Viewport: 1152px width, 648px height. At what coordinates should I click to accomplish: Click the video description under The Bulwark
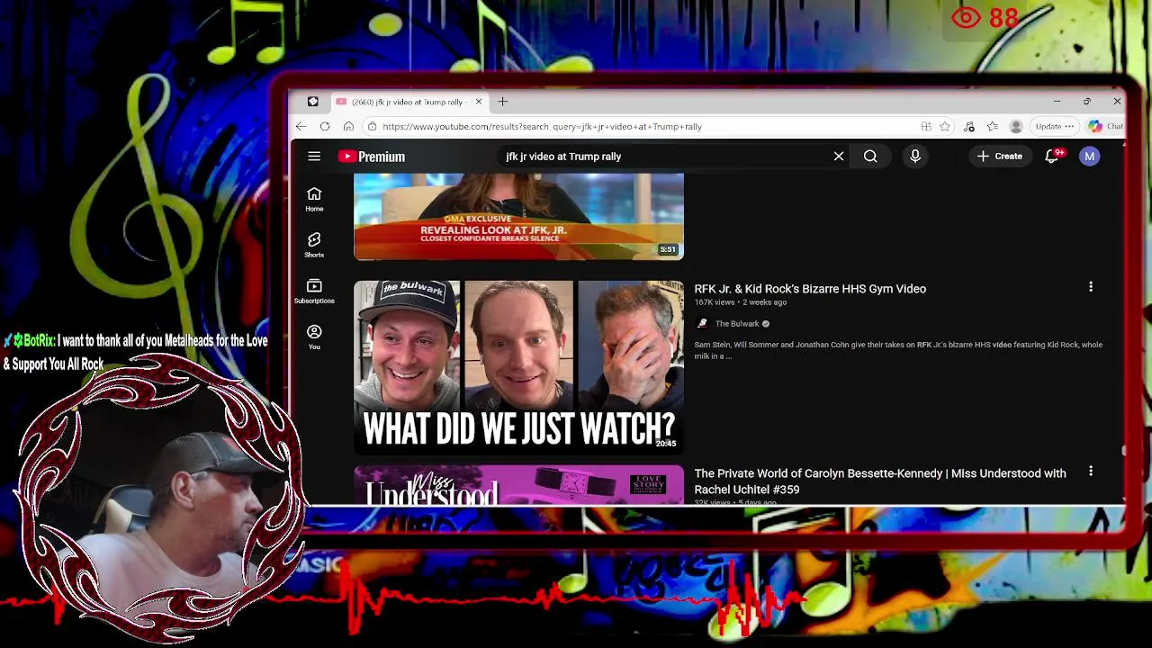click(898, 350)
